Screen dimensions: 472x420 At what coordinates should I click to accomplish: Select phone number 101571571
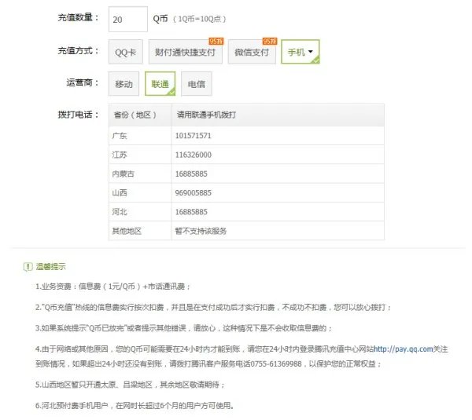point(193,136)
